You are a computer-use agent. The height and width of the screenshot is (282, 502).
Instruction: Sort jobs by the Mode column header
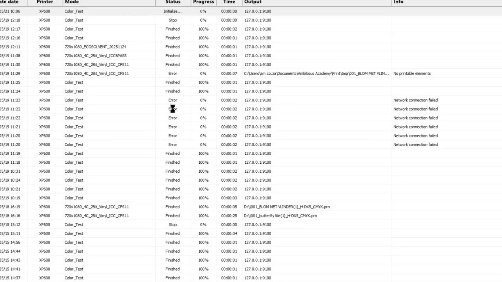(x=109, y=2)
